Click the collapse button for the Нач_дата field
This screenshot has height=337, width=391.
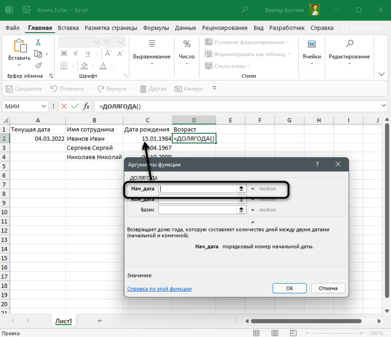[x=242, y=189]
